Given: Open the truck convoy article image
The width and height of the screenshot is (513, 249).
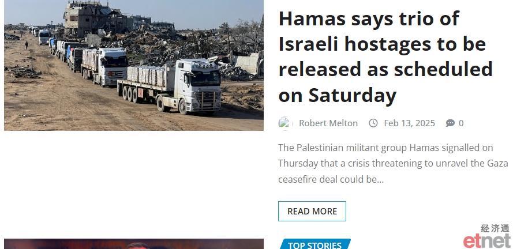Looking at the screenshot, I should click(x=134, y=65).
